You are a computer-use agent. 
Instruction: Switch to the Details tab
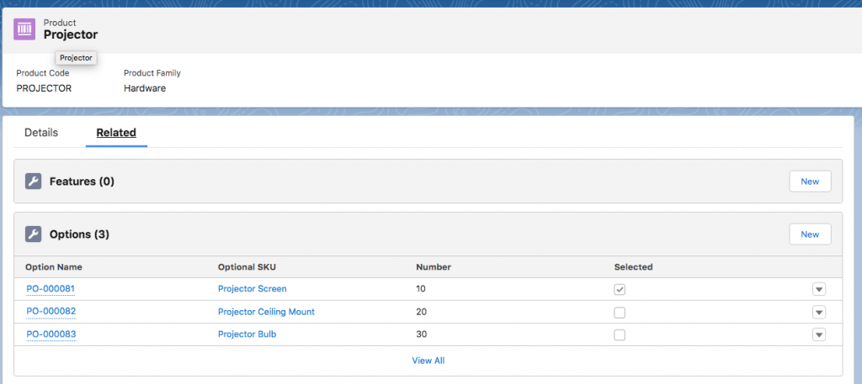pyautogui.click(x=41, y=133)
